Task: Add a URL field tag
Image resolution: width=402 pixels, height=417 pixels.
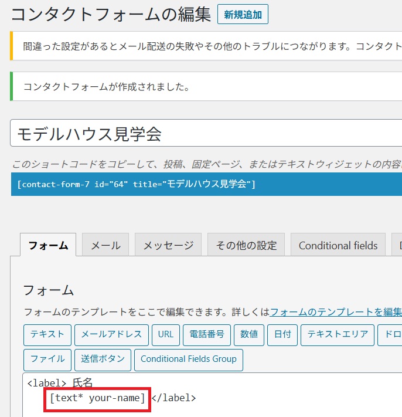Action: point(166,335)
